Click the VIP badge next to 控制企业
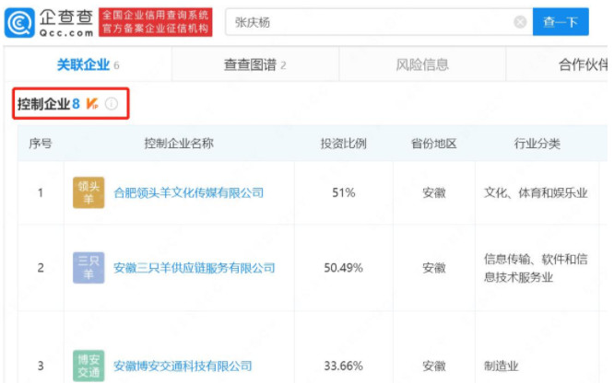Viewport: 614px width, 383px height. click(x=92, y=104)
